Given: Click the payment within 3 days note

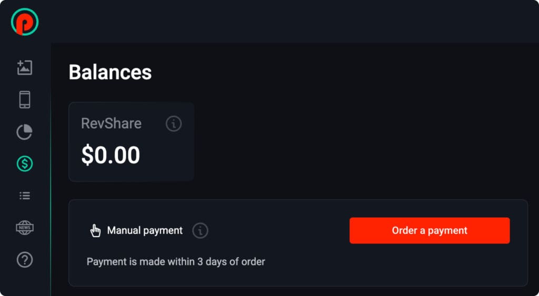Looking at the screenshot, I should pyautogui.click(x=176, y=261).
